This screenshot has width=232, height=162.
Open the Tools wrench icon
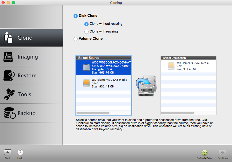(9, 94)
